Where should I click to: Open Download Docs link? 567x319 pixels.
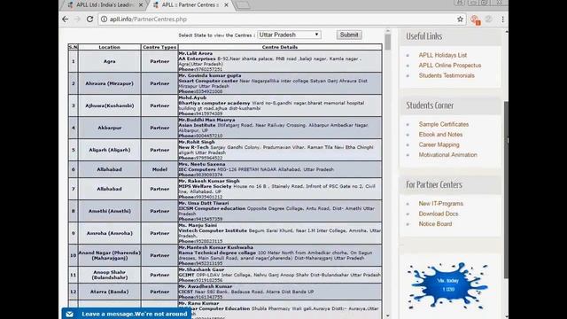(439, 214)
